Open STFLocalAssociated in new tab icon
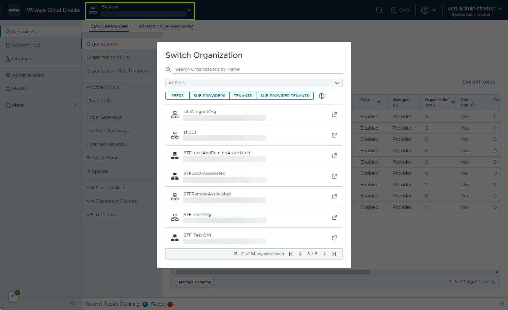This screenshot has width=508, height=310. click(x=335, y=176)
